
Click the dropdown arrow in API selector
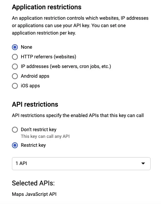click(x=143, y=163)
